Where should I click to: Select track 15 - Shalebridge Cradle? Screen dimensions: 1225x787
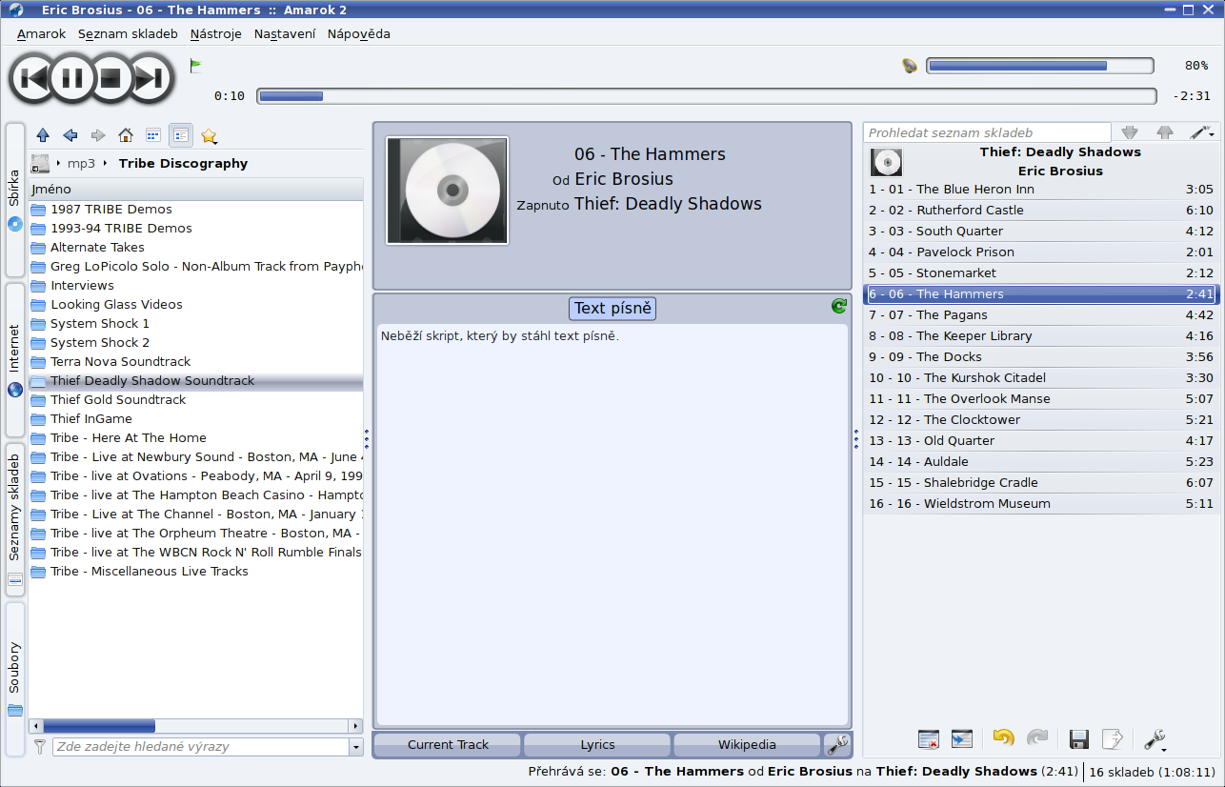(x=1041, y=482)
